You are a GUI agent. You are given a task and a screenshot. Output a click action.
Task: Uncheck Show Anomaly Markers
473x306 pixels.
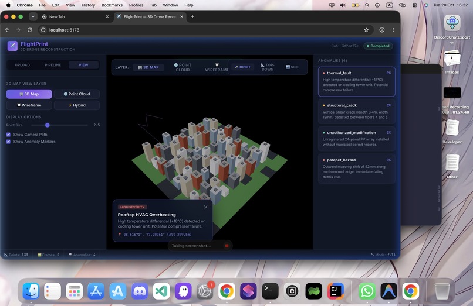click(8, 142)
